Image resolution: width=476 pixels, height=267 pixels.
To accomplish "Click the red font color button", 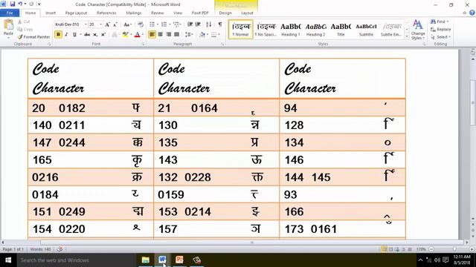I will pos(137,35).
